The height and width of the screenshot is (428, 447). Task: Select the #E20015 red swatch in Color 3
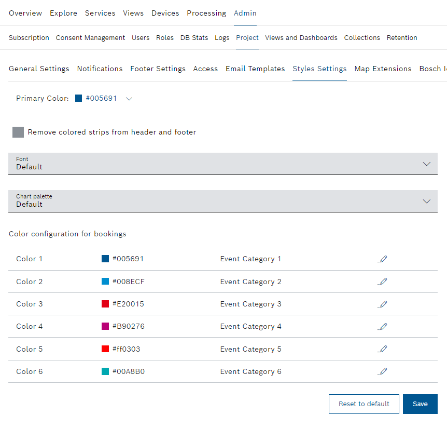[105, 304]
